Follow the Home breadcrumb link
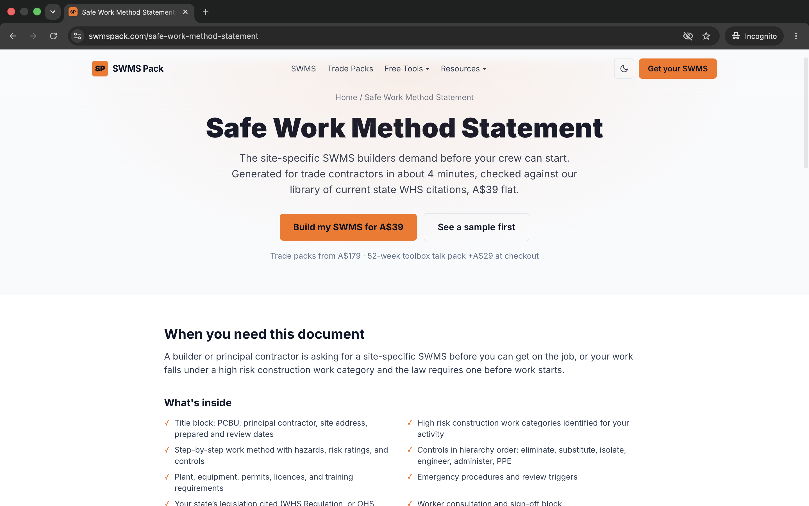Screen dimensions: 809x506 (346, 97)
